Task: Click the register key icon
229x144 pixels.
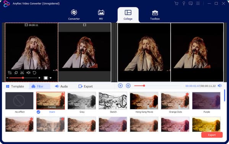Action: [184, 3]
